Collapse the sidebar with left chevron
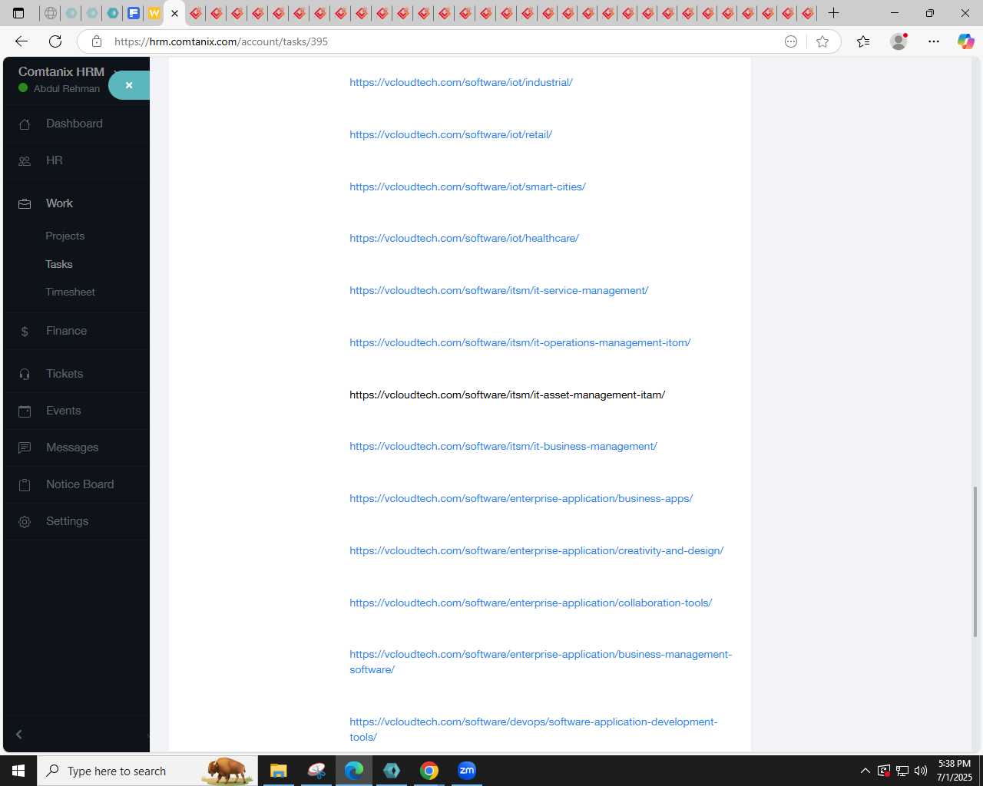This screenshot has width=983, height=786. coord(19,735)
